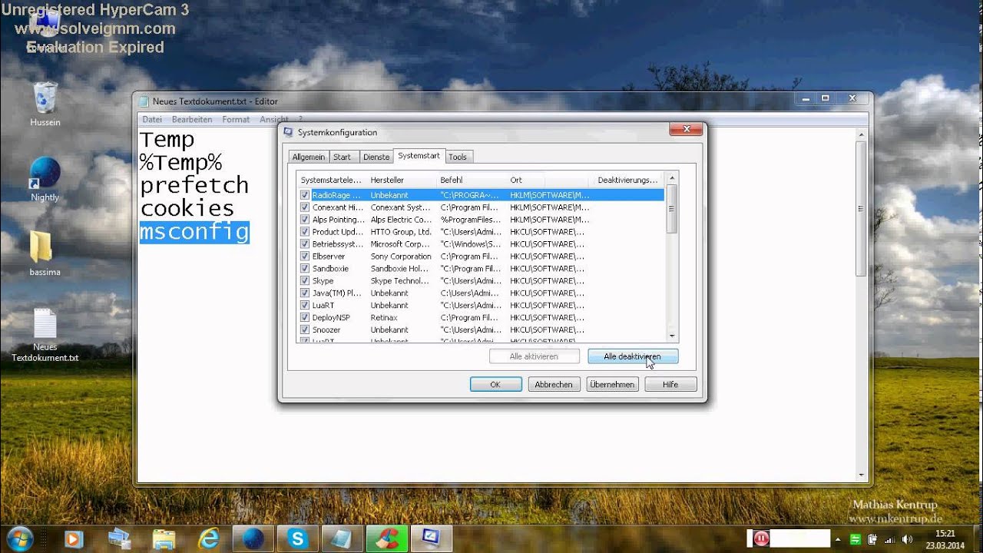
Task: Disable the Sandboxie startup checkbox
Action: coord(305,269)
